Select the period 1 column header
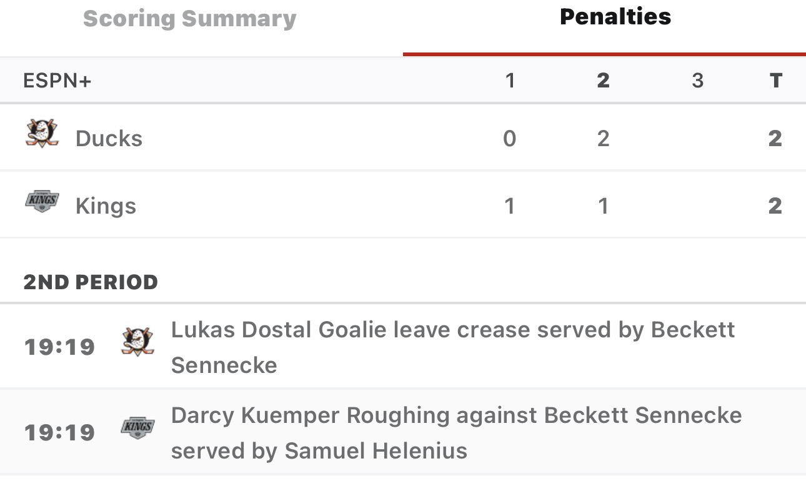This screenshot has height=486, width=806. coord(510,81)
